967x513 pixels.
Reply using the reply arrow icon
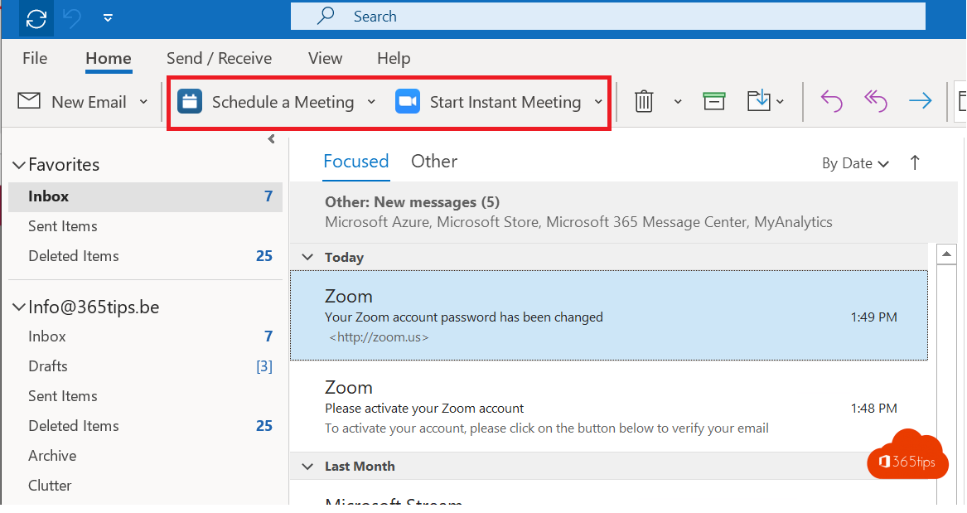[x=831, y=101]
